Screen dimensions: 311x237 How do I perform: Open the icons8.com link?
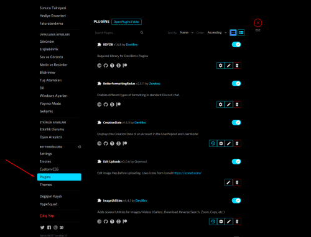point(187,173)
